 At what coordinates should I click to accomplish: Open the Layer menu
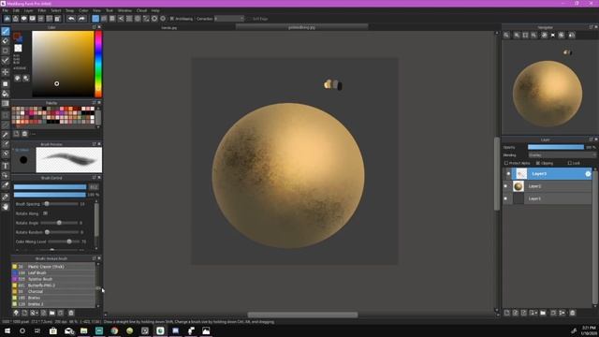(29, 10)
